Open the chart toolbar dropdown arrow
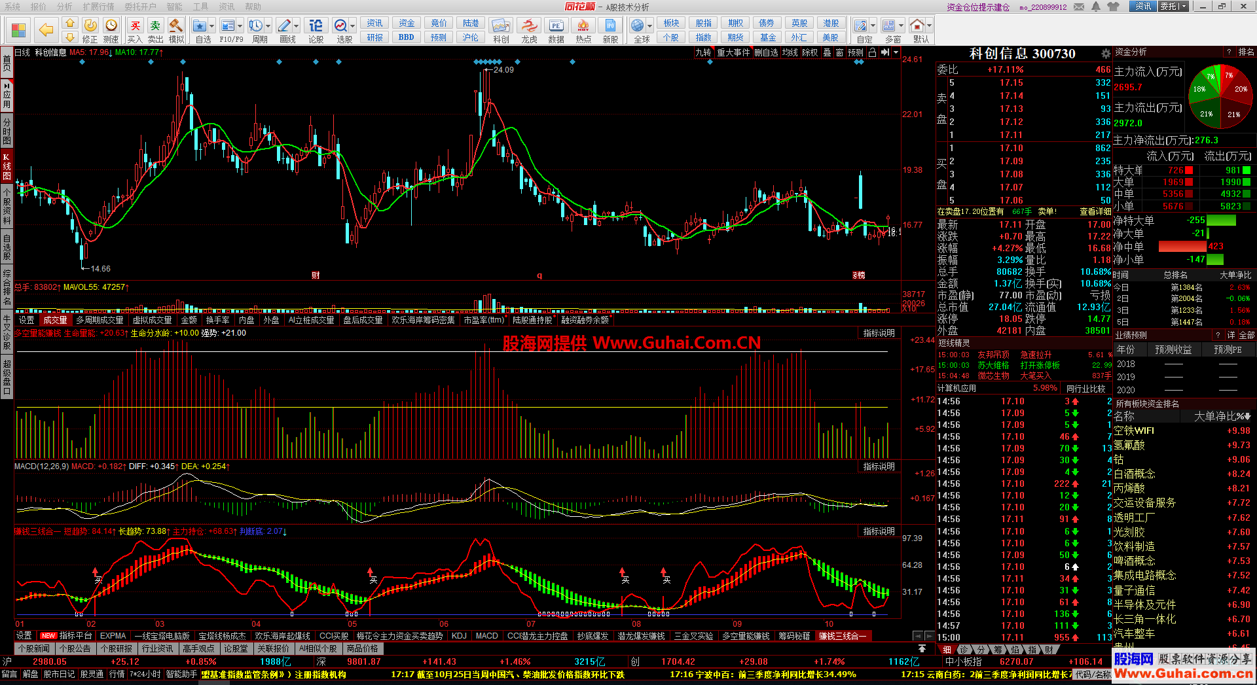This screenshot has height=685, width=1257. pos(895,52)
